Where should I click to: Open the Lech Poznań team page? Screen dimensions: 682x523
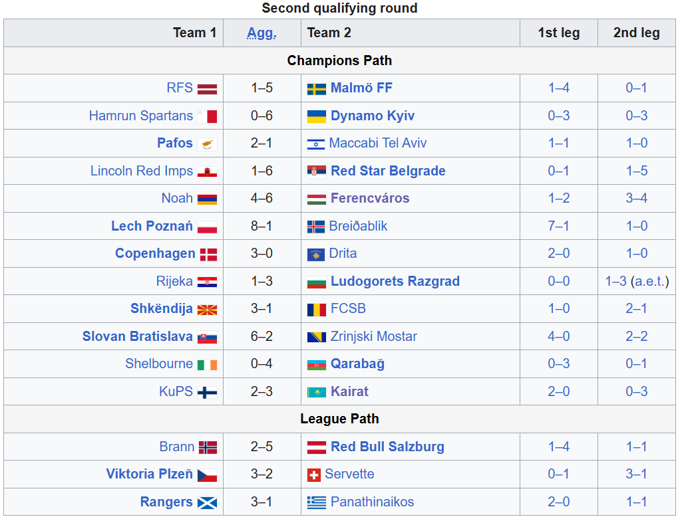click(152, 226)
